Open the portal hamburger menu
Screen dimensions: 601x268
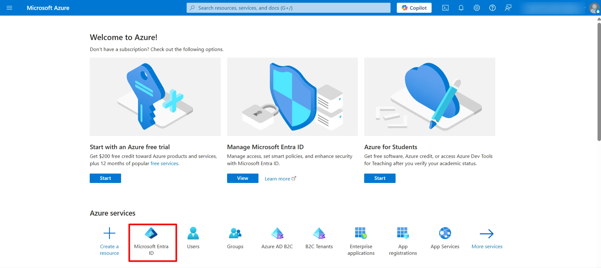(x=9, y=8)
